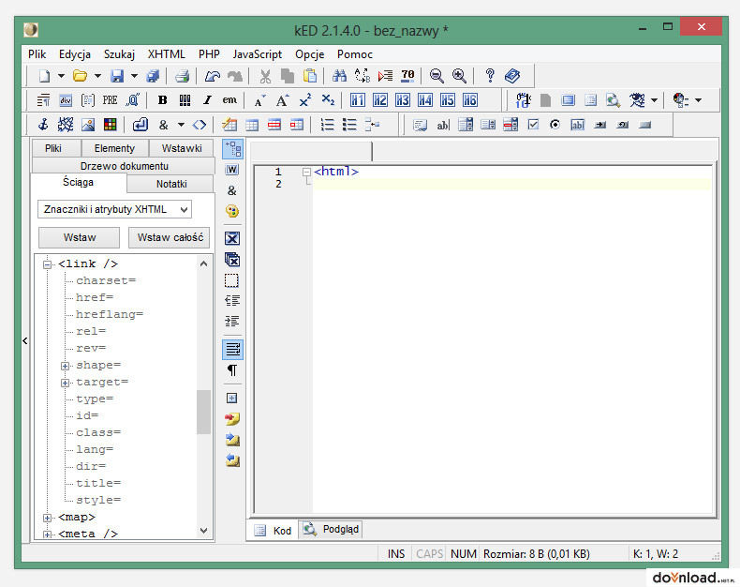Image resolution: width=740 pixels, height=587 pixels.
Task: Click the Help question mark icon
Action: [x=490, y=76]
